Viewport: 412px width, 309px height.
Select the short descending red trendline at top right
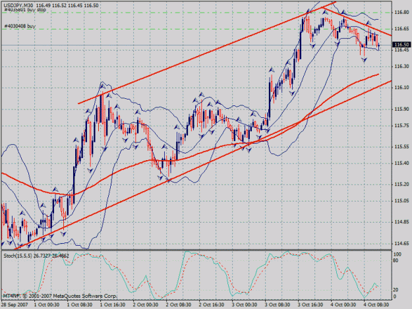[x=357, y=22]
